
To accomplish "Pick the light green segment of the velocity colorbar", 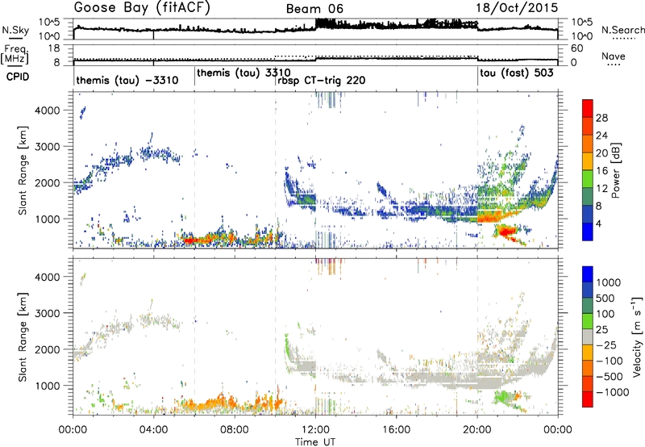I will [588, 322].
